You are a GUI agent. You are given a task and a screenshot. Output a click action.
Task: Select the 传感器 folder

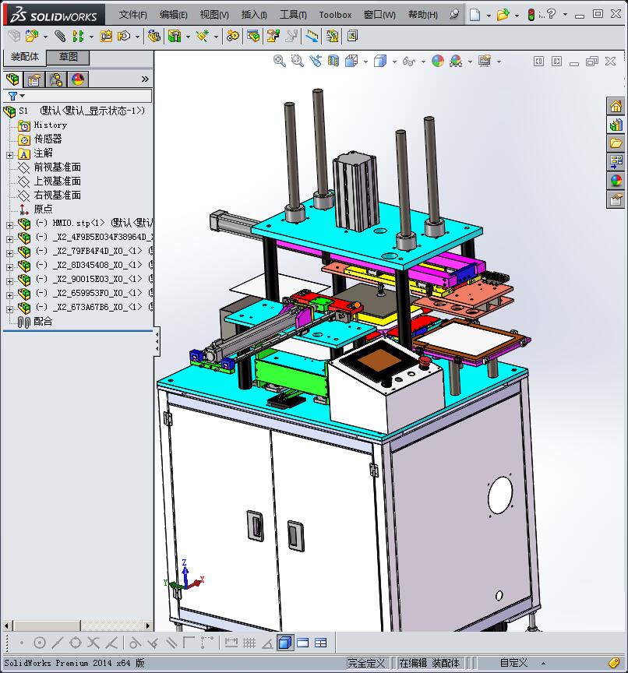pos(48,139)
